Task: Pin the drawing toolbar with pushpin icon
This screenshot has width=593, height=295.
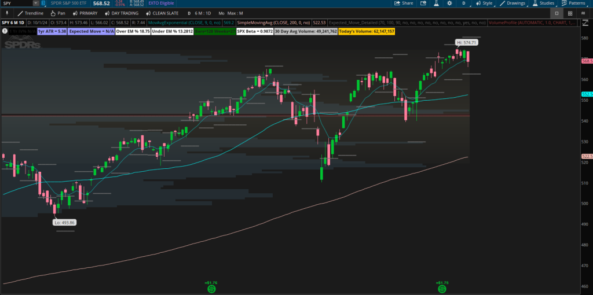Action: [x=6, y=13]
